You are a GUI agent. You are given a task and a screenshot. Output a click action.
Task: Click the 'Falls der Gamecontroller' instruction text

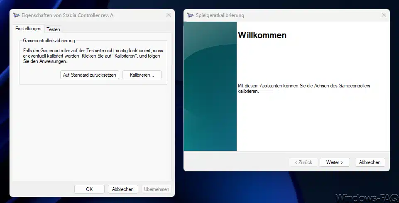[x=93, y=56]
